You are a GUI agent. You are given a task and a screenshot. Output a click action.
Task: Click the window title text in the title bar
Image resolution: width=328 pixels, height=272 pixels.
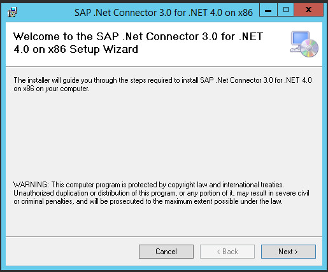point(164,13)
